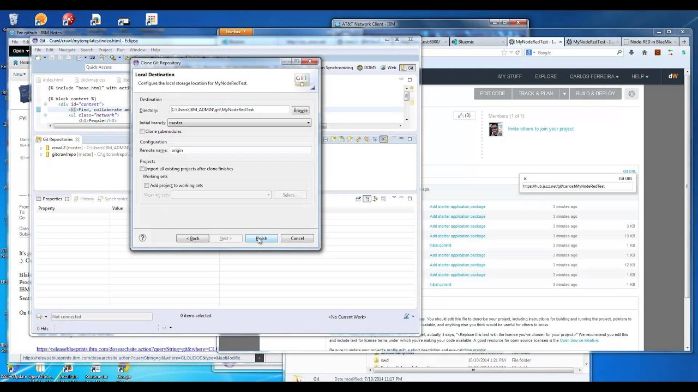Image resolution: width=698 pixels, height=392 pixels.
Task: Switch to DDMS perspective
Action: (x=367, y=68)
